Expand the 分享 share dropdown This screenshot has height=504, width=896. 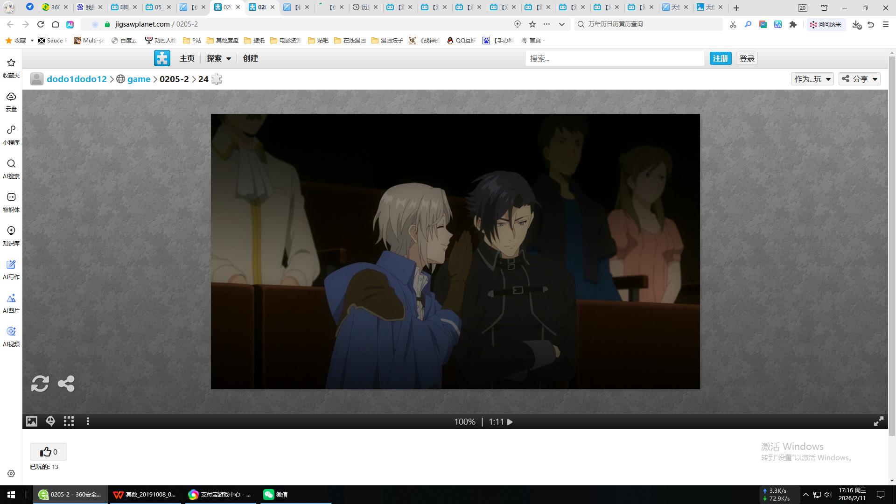pos(860,79)
